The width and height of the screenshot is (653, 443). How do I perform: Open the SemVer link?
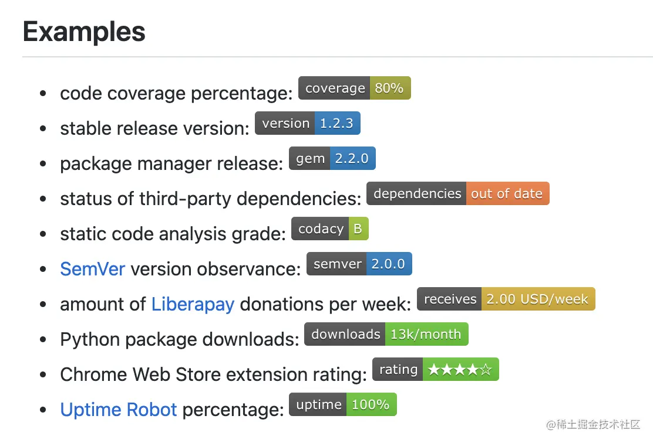[92, 269]
